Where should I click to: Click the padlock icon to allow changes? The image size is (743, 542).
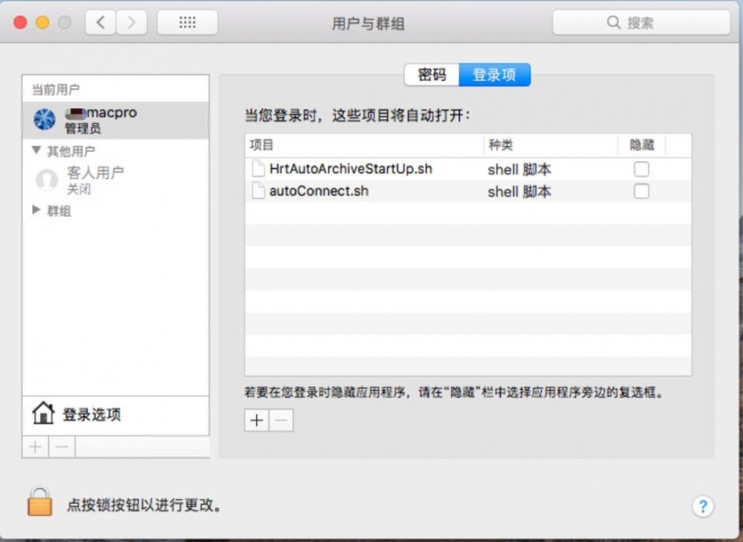coord(39,503)
